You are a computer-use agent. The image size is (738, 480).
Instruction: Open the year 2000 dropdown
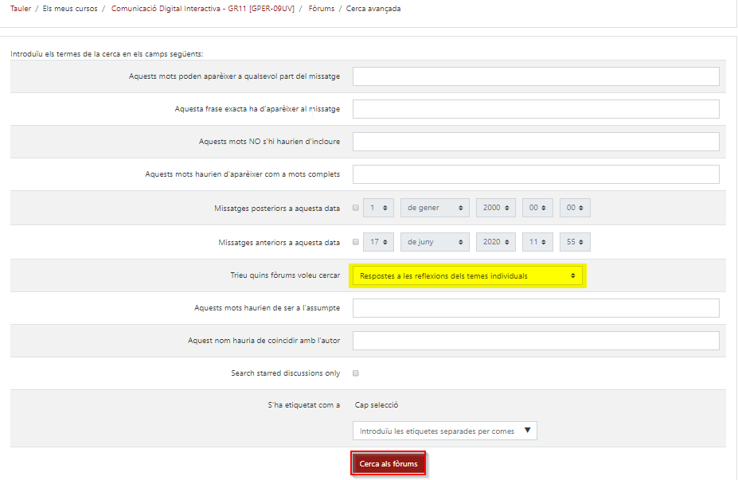pyautogui.click(x=495, y=208)
